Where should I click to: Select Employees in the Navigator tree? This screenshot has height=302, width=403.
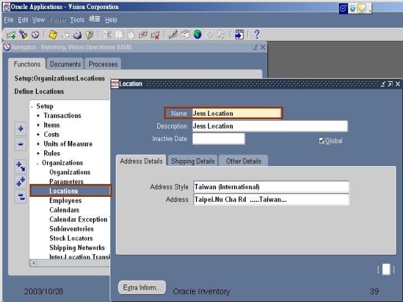click(x=65, y=201)
